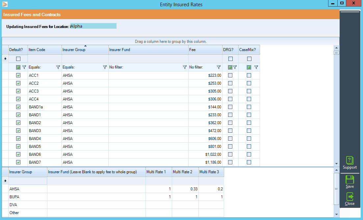Uncheck Default for ACC1 row
Screen dimensions: 363x220
[18, 75]
